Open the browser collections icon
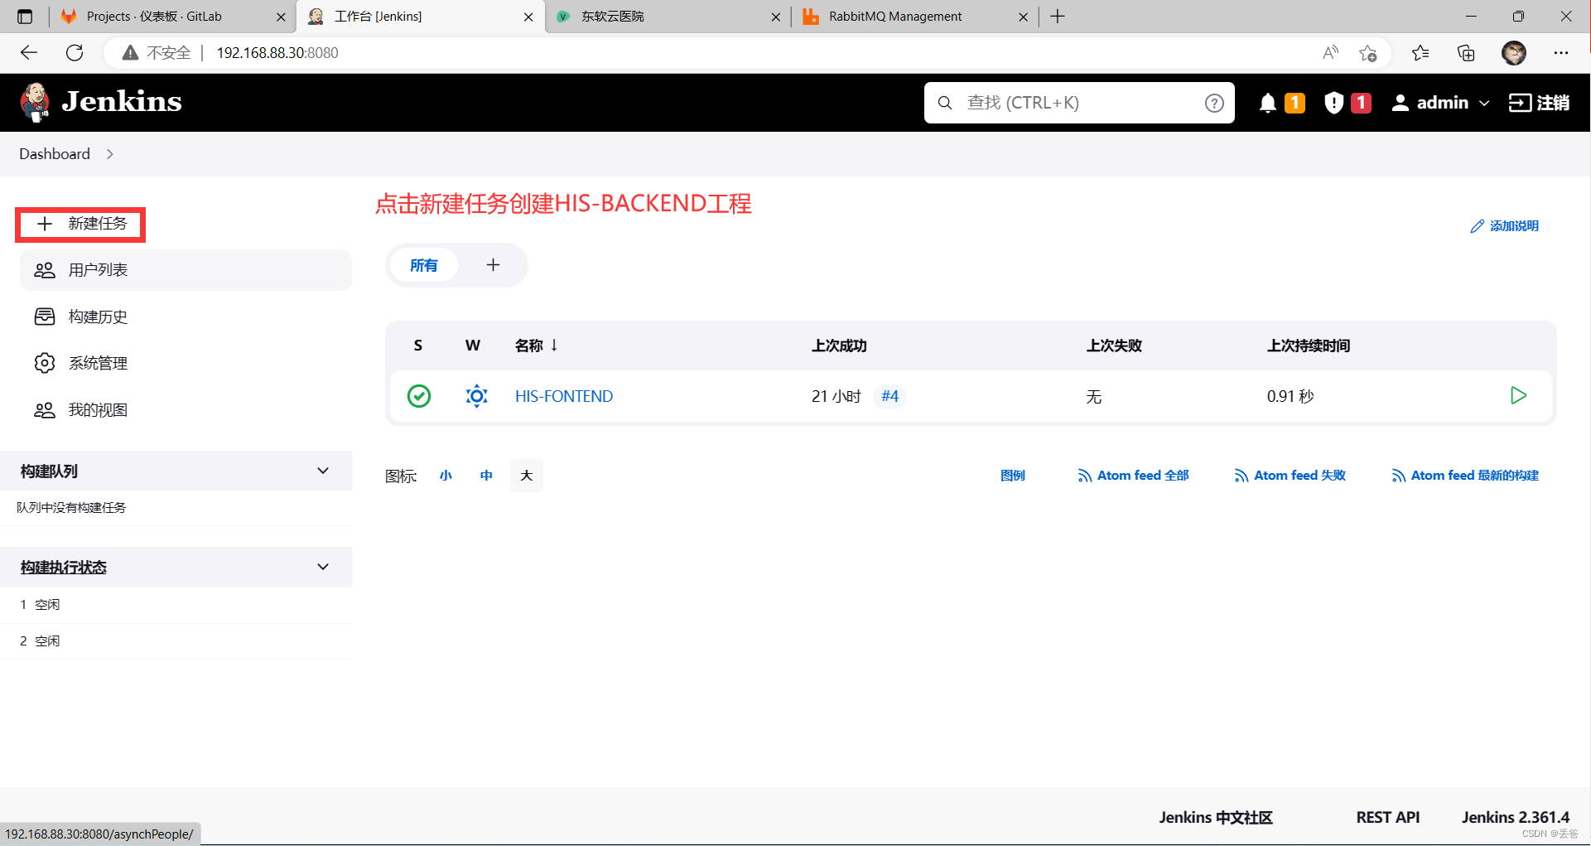Image resolution: width=1591 pixels, height=846 pixels. point(1466,53)
